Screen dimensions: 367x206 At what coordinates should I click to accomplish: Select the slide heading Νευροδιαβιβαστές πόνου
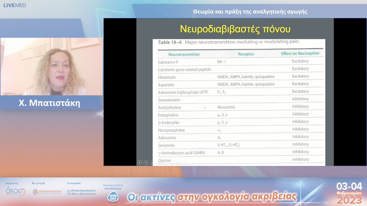(235, 29)
